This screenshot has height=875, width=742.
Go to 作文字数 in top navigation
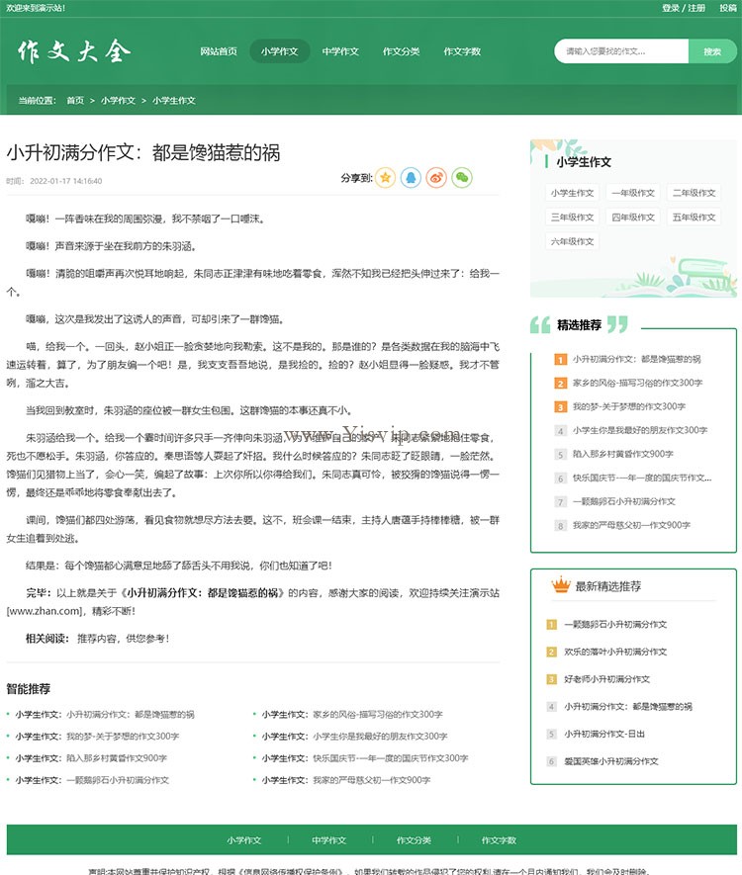pos(462,51)
